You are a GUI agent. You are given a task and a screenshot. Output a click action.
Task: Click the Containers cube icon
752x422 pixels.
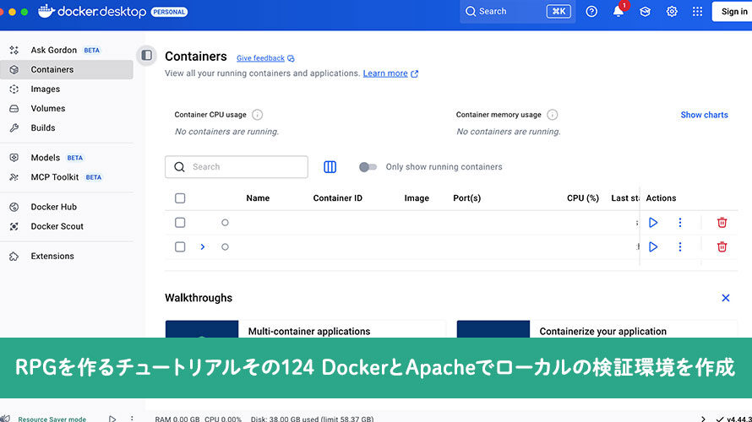(14, 69)
